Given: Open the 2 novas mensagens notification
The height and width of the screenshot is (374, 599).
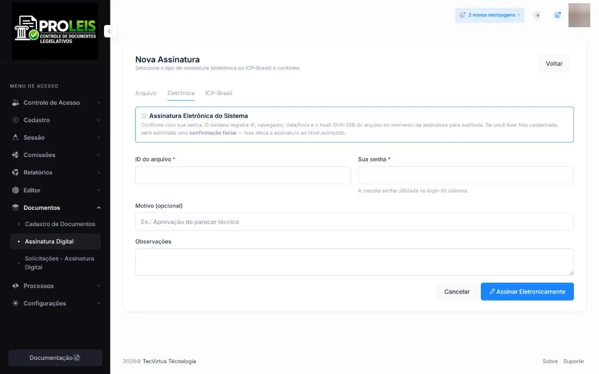Looking at the screenshot, I should [490, 15].
